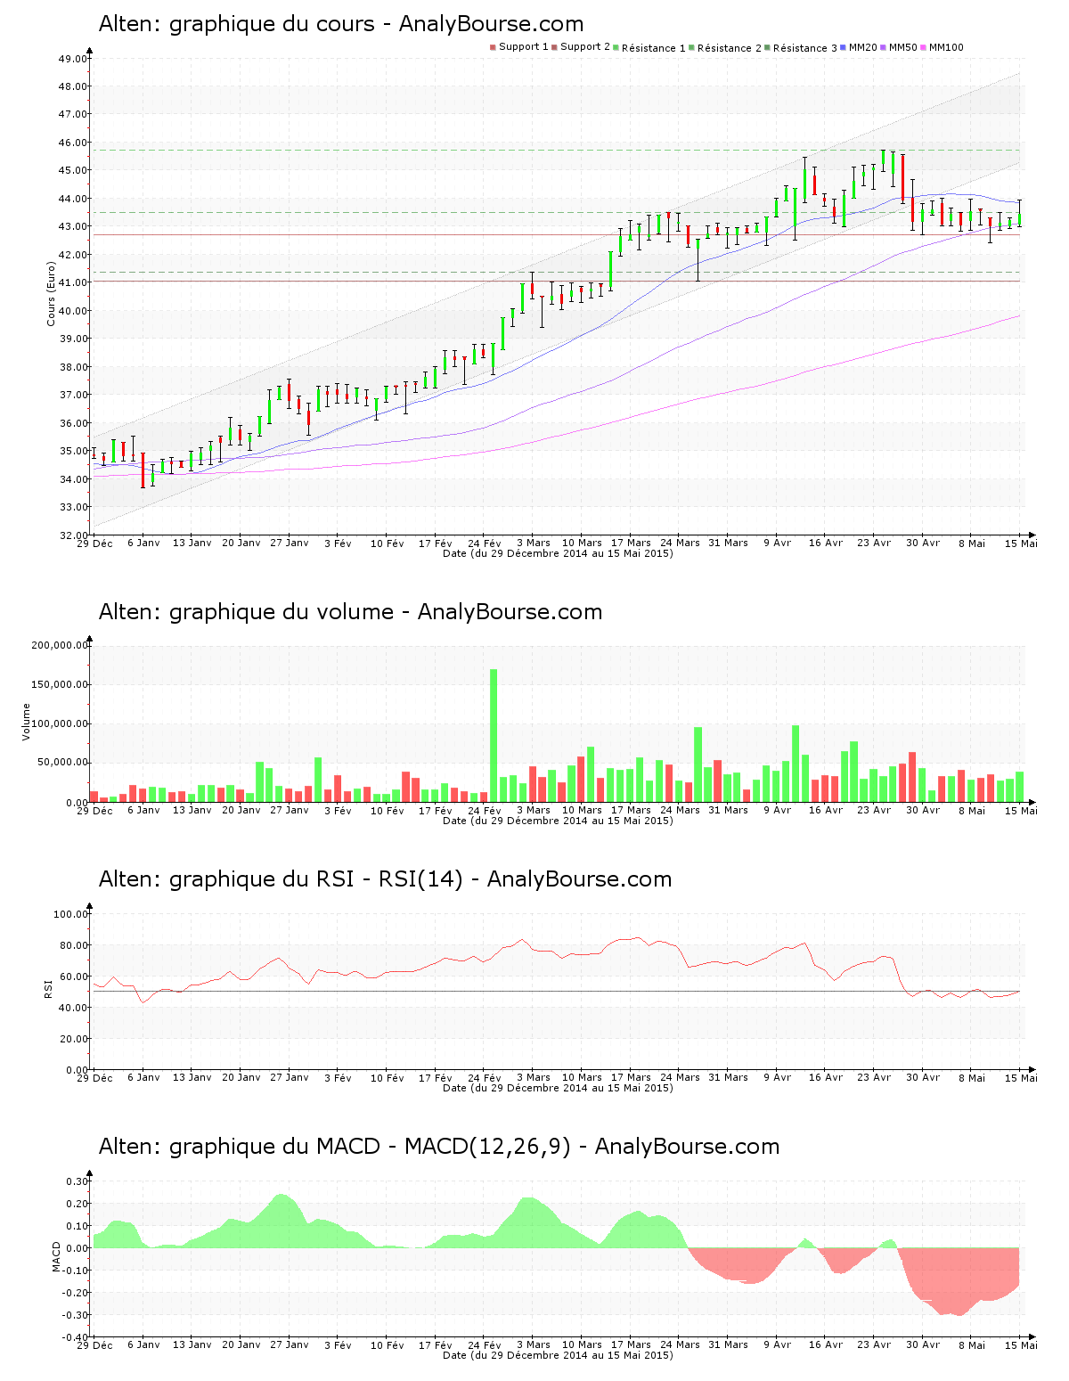Click the date range caption under price chart

coord(558,553)
